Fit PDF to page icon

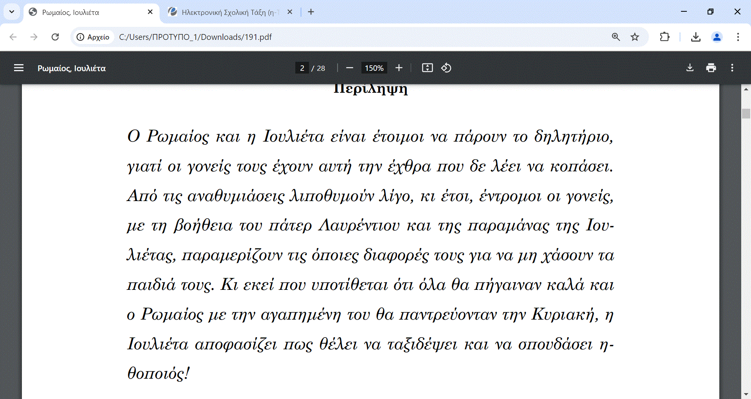click(x=428, y=68)
